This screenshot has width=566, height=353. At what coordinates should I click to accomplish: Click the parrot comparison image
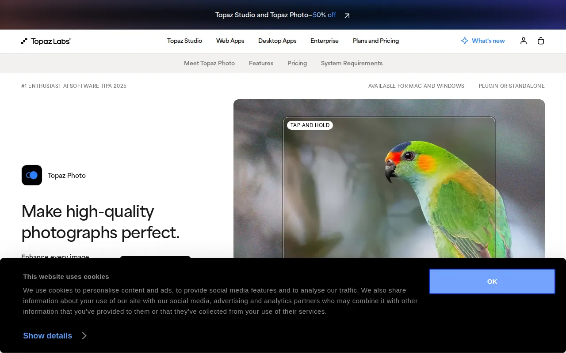[389, 179]
